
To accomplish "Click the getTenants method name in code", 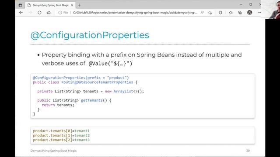I will pyautogui.click(x=92, y=100).
